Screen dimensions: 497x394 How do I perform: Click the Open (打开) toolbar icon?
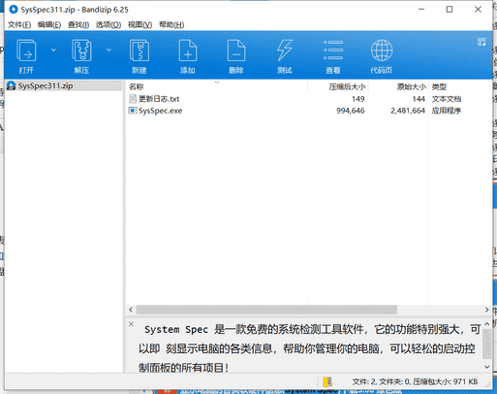tap(26, 50)
